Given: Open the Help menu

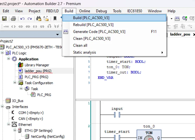Looking at the screenshot, I should (x=171, y=11).
